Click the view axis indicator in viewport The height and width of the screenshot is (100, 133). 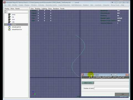point(34,93)
